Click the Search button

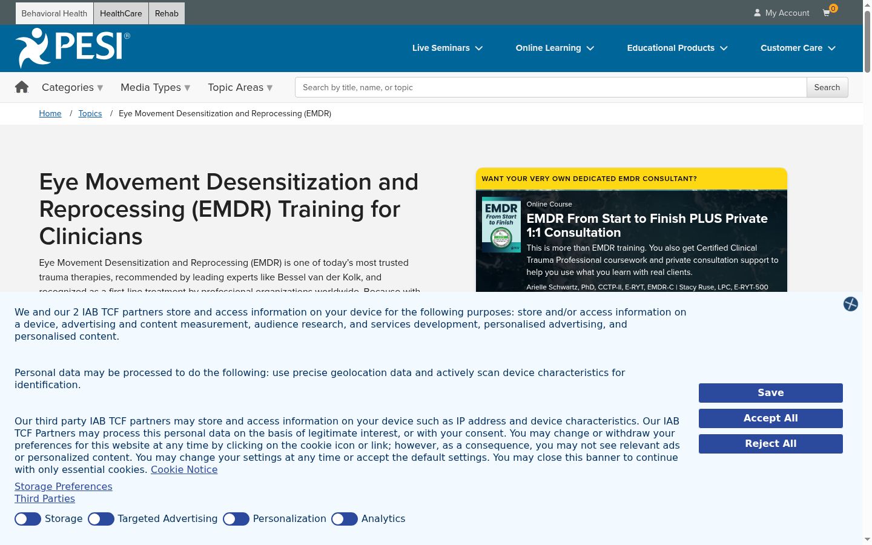pos(827,87)
